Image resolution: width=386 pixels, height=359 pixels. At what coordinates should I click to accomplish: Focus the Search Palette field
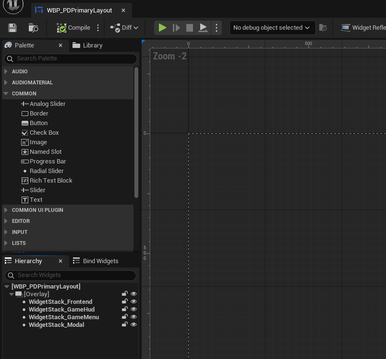(71, 58)
